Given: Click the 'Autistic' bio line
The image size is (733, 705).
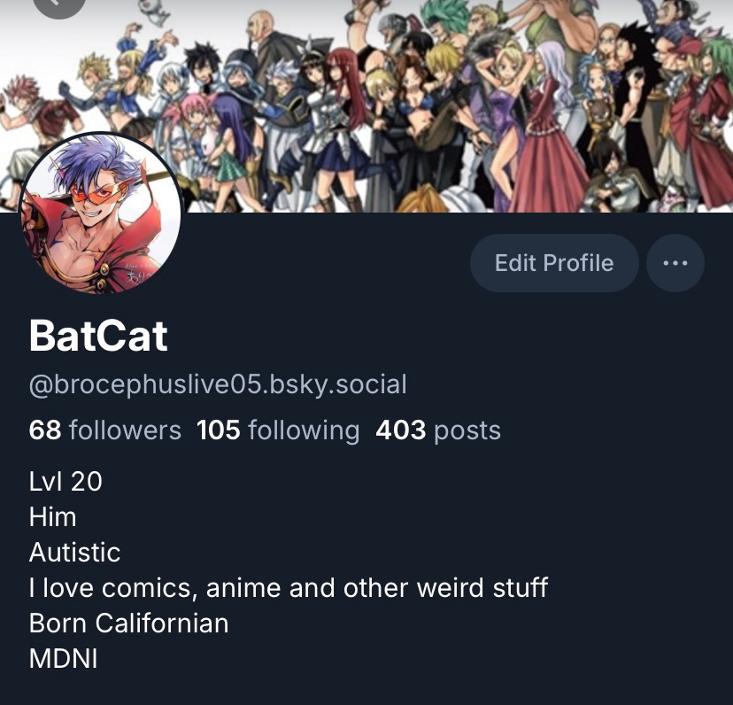Looking at the screenshot, I should [74, 553].
